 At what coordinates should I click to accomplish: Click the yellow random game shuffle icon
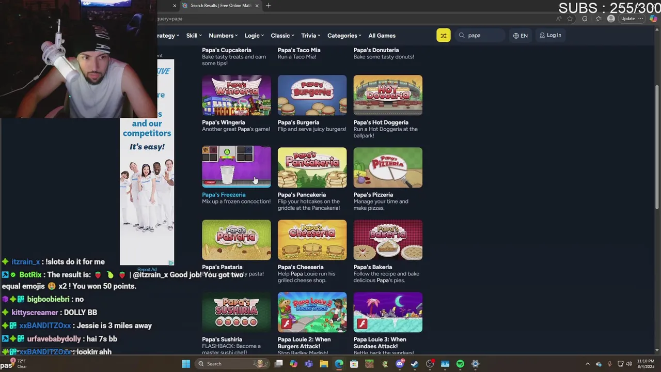tap(443, 35)
